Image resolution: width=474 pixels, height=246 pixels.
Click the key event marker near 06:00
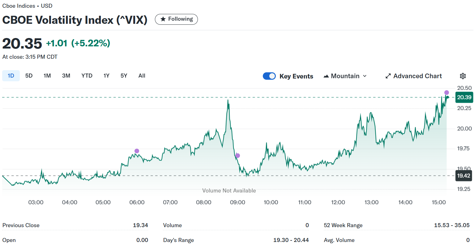tap(137, 151)
